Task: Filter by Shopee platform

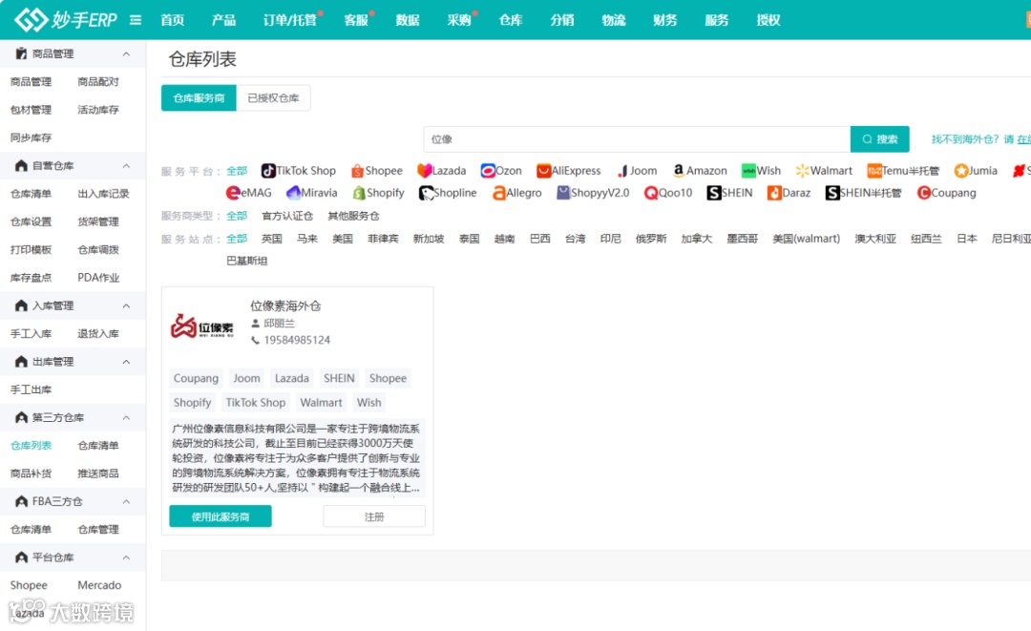Action: click(x=377, y=171)
